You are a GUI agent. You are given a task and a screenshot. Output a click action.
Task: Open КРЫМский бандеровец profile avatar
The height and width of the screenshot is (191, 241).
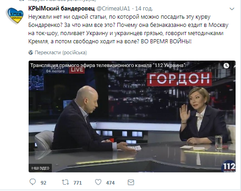15,16
